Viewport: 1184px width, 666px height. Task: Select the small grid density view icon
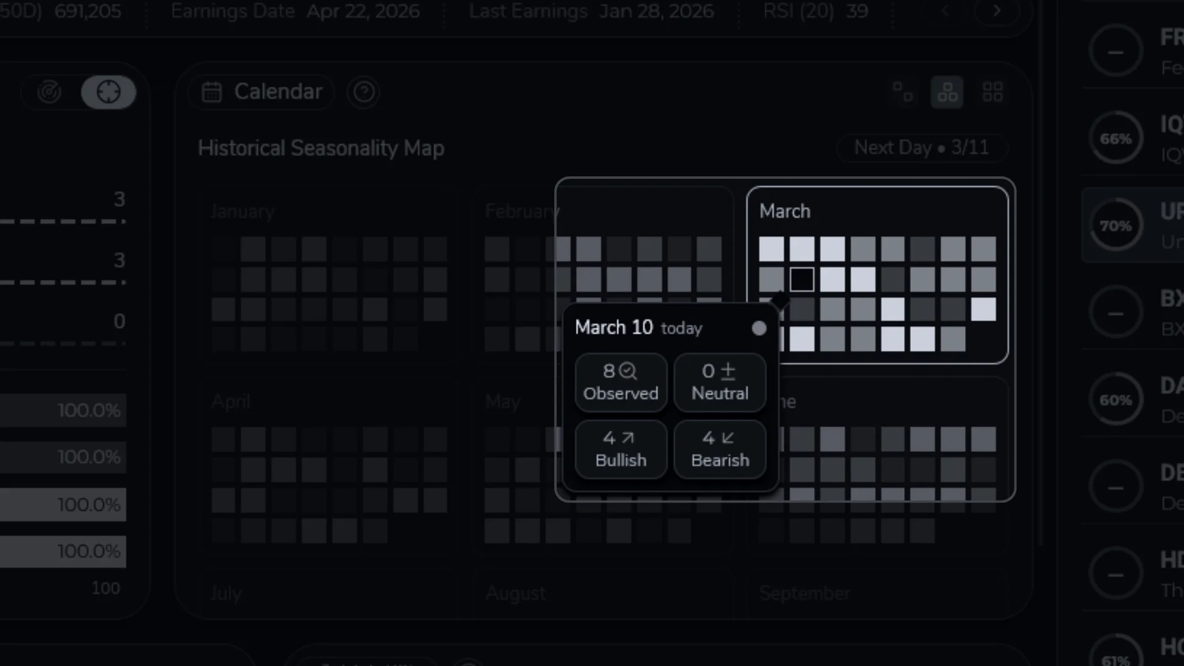[x=902, y=91]
